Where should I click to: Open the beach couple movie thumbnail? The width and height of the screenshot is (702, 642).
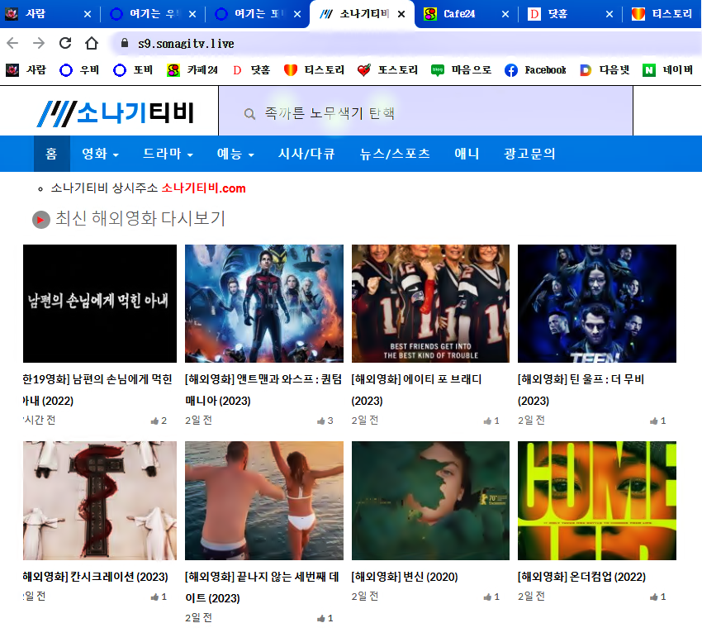[x=264, y=501]
